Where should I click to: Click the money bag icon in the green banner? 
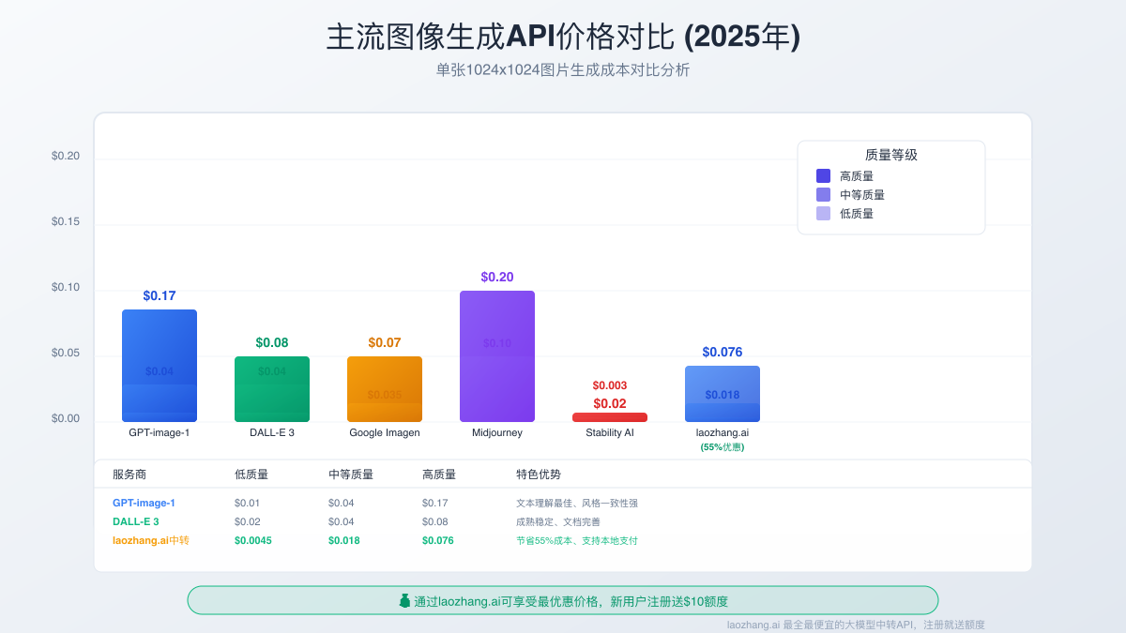pos(404,601)
